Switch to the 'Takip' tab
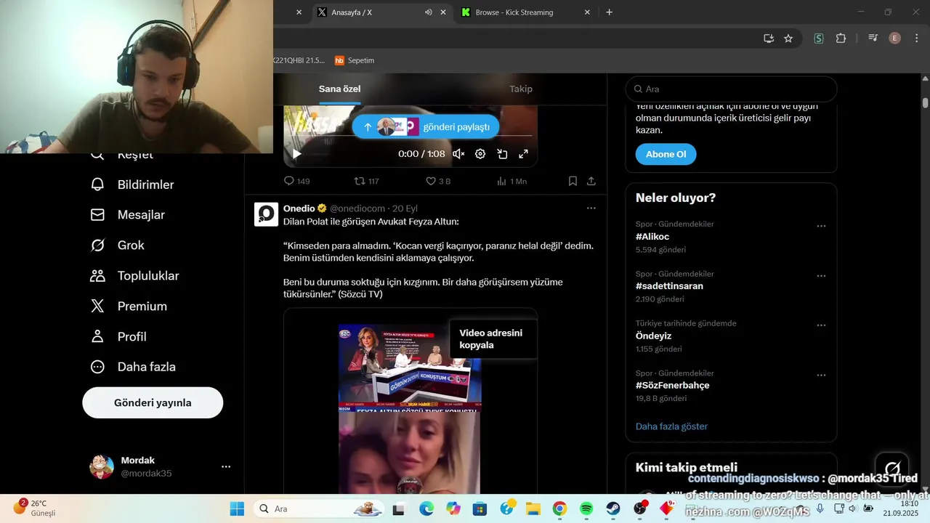 (521, 89)
